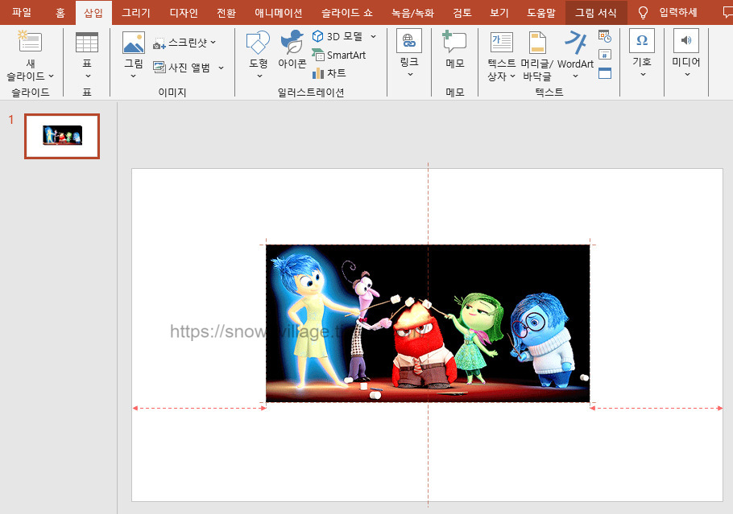Screen dimensions: 733x514
Task: Click the Date and Time icon
Action: pos(605,36)
